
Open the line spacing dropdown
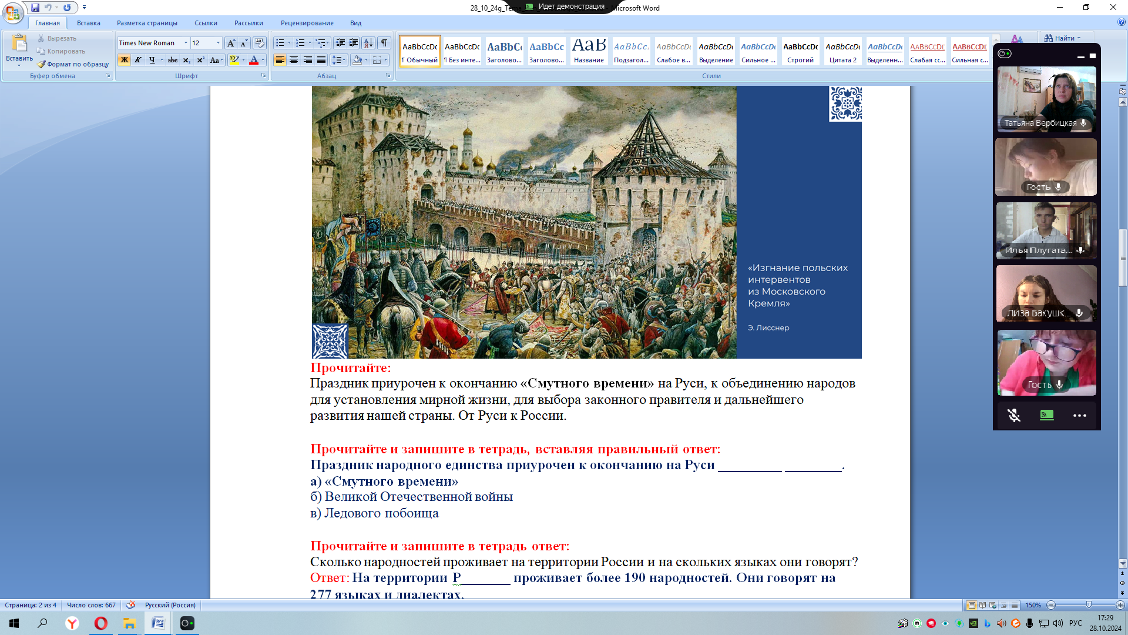(x=339, y=60)
